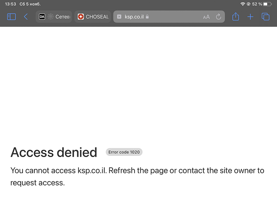Viewport: 277px width, 205px height.
Task: Switch to the CHOSEAL tab
Action: [93, 17]
